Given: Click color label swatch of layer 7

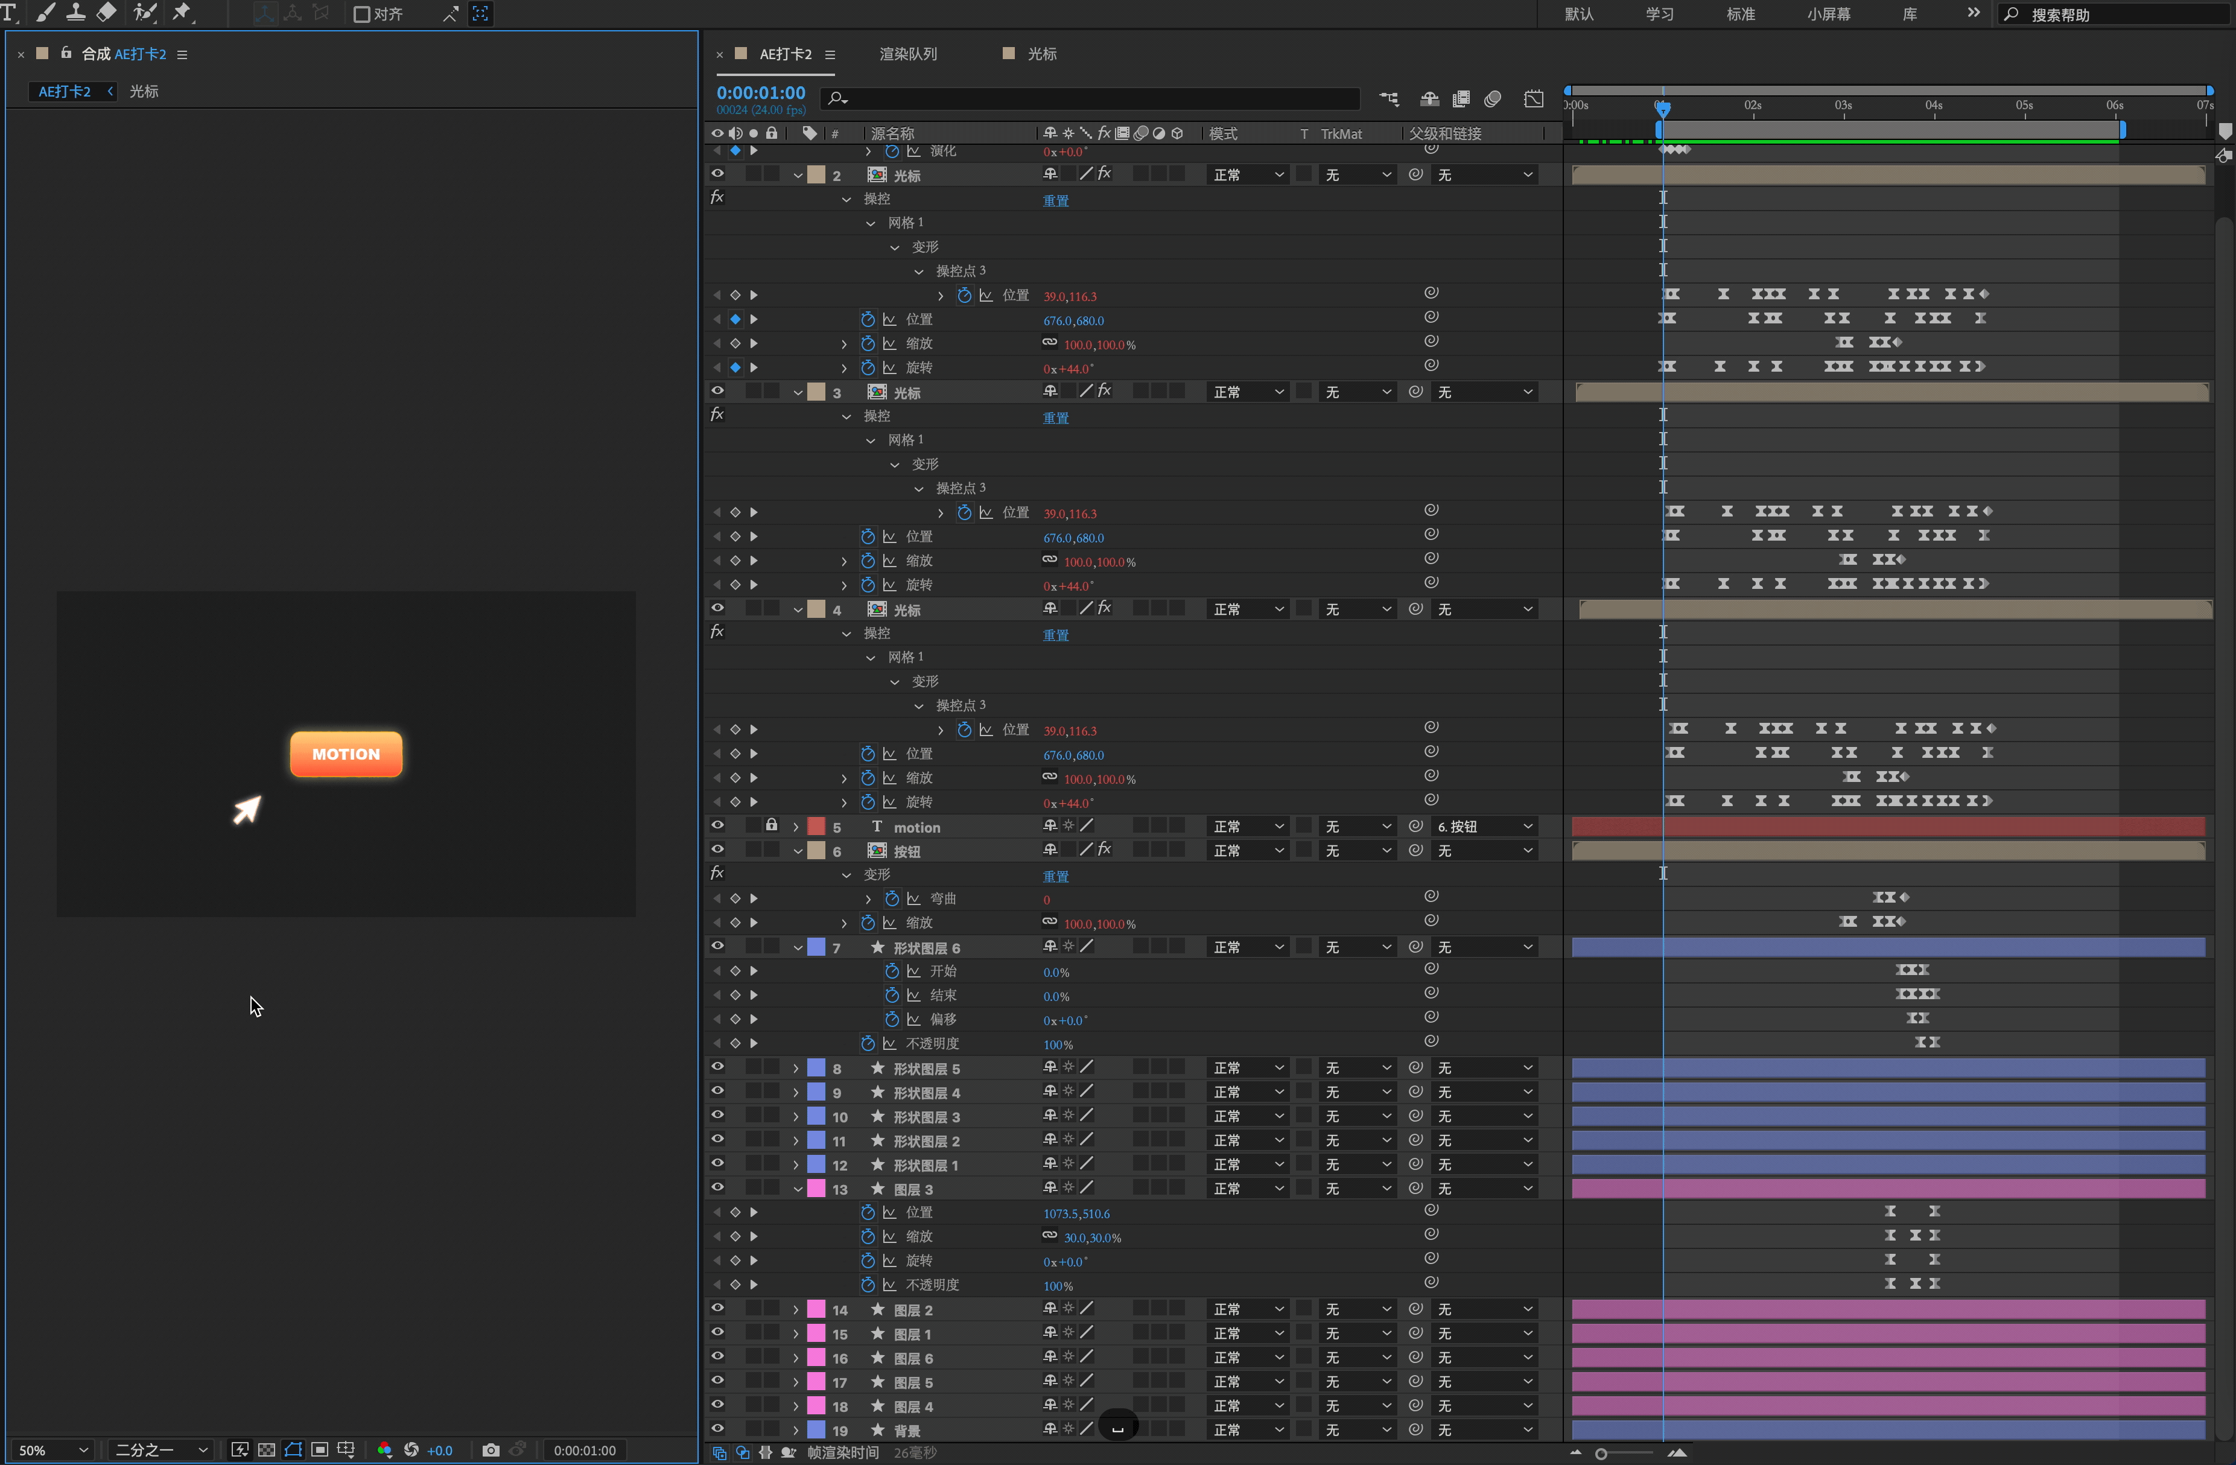Looking at the screenshot, I should [816, 947].
